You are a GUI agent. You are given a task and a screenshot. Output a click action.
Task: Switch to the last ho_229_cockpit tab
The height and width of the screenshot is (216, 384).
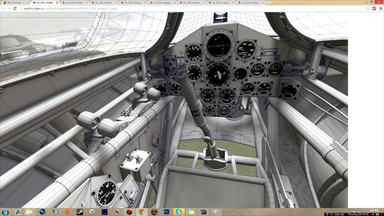tap(251, 2)
